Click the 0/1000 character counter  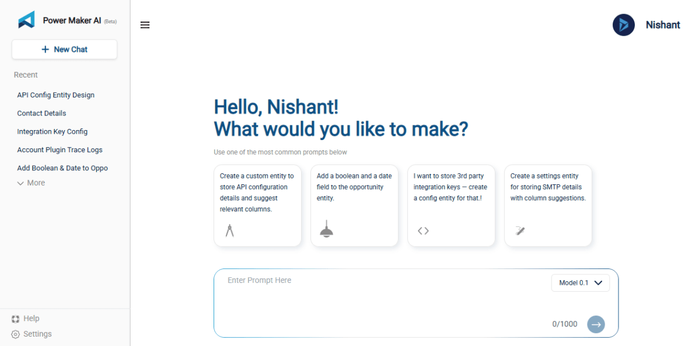point(564,324)
